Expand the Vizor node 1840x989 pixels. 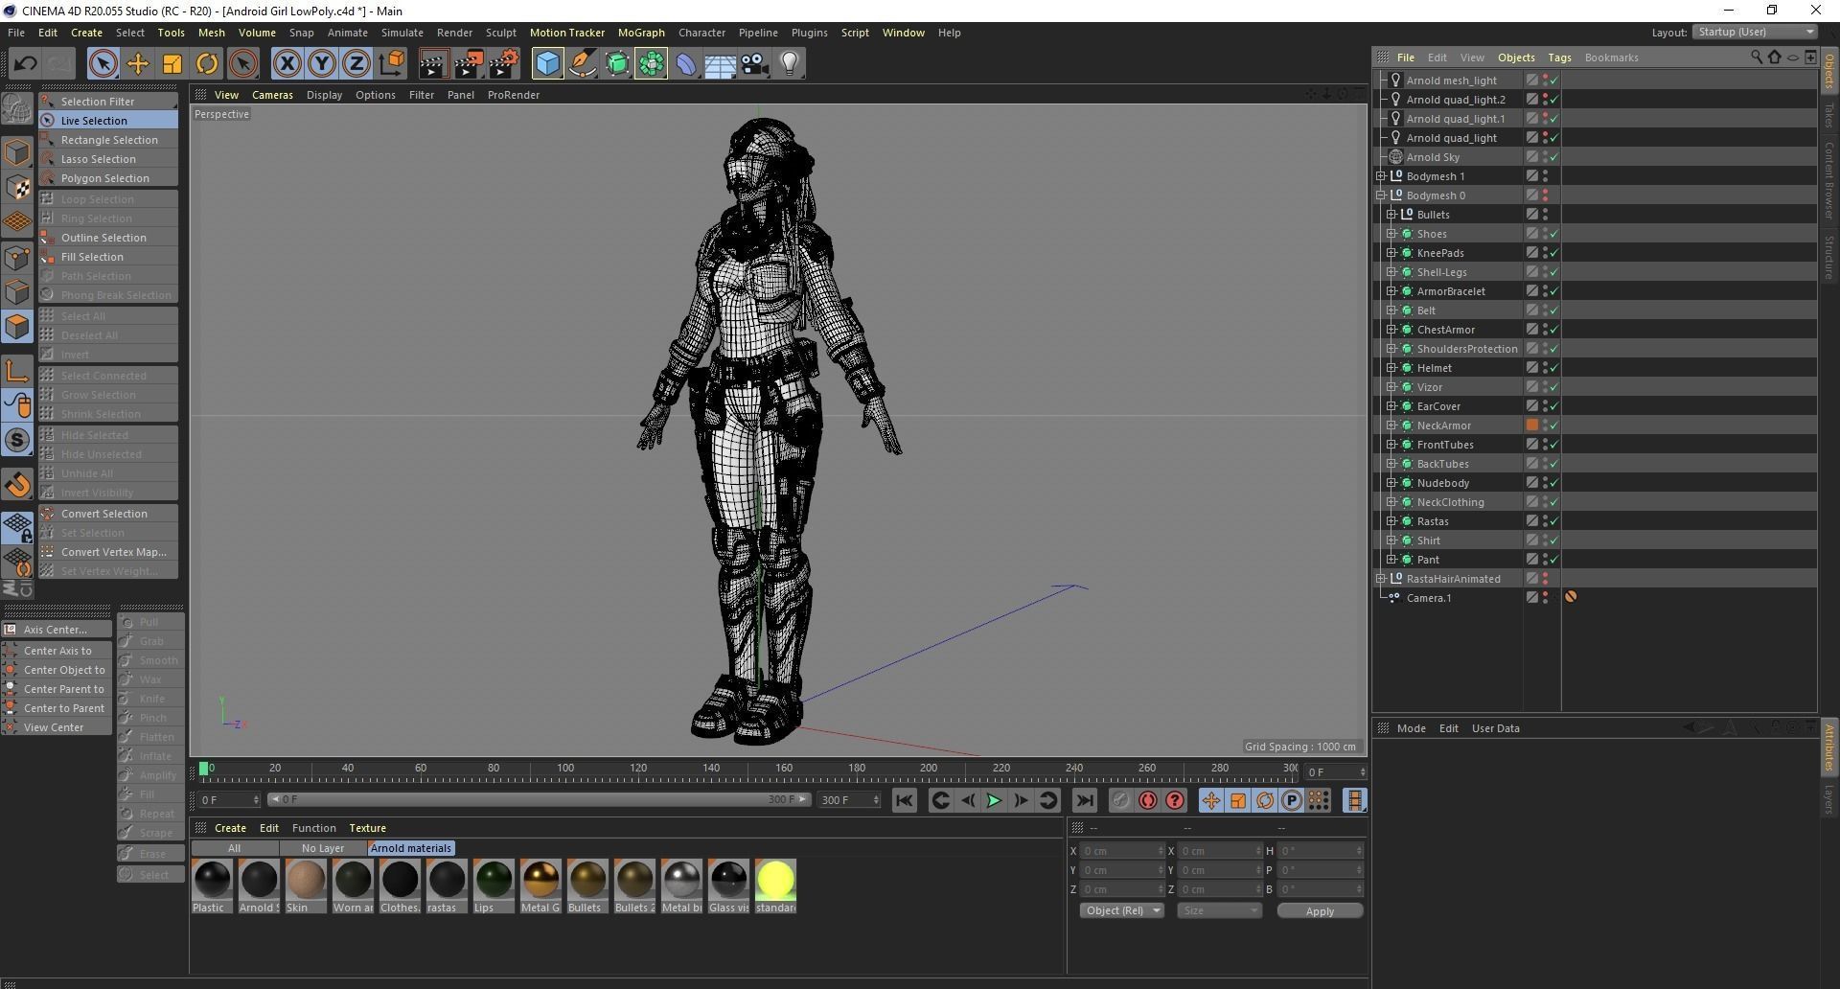click(x=1391, y=387)
